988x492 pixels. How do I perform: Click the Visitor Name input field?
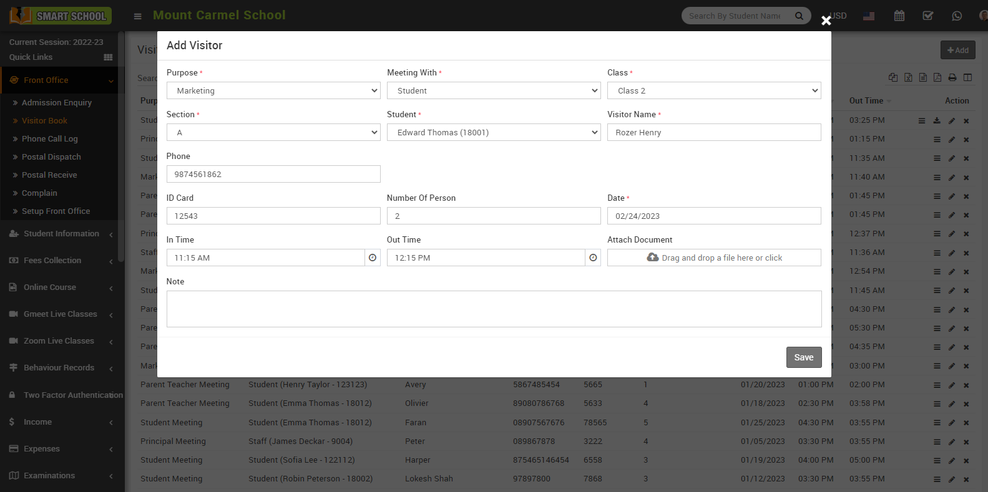click(x=713, y=132)
